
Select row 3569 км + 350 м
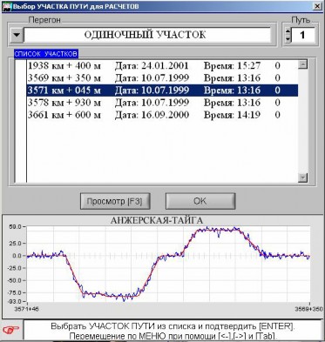[162, 78]
